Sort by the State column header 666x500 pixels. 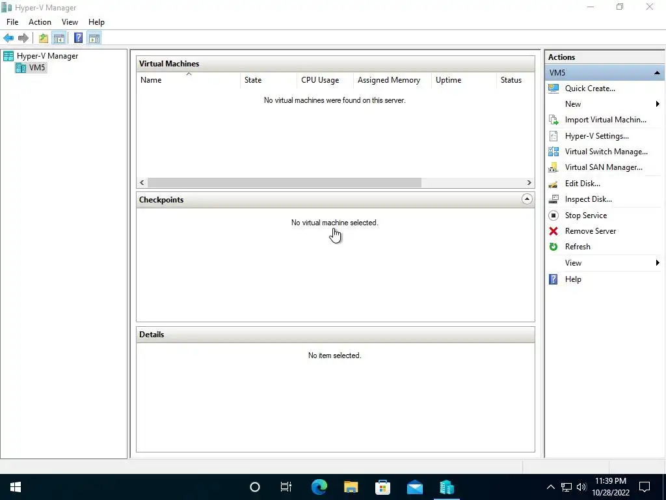269,80
